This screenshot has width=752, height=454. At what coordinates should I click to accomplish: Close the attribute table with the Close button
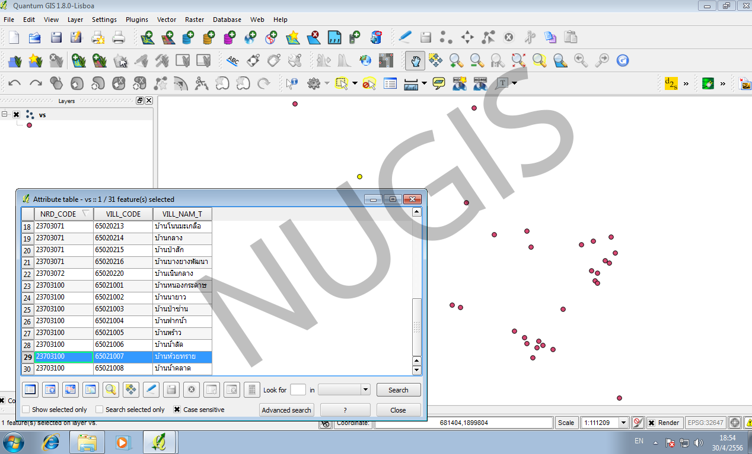(399, 410)
